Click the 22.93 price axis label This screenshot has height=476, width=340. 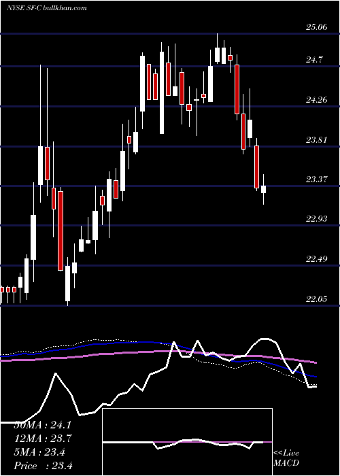[x=316, y=218]
